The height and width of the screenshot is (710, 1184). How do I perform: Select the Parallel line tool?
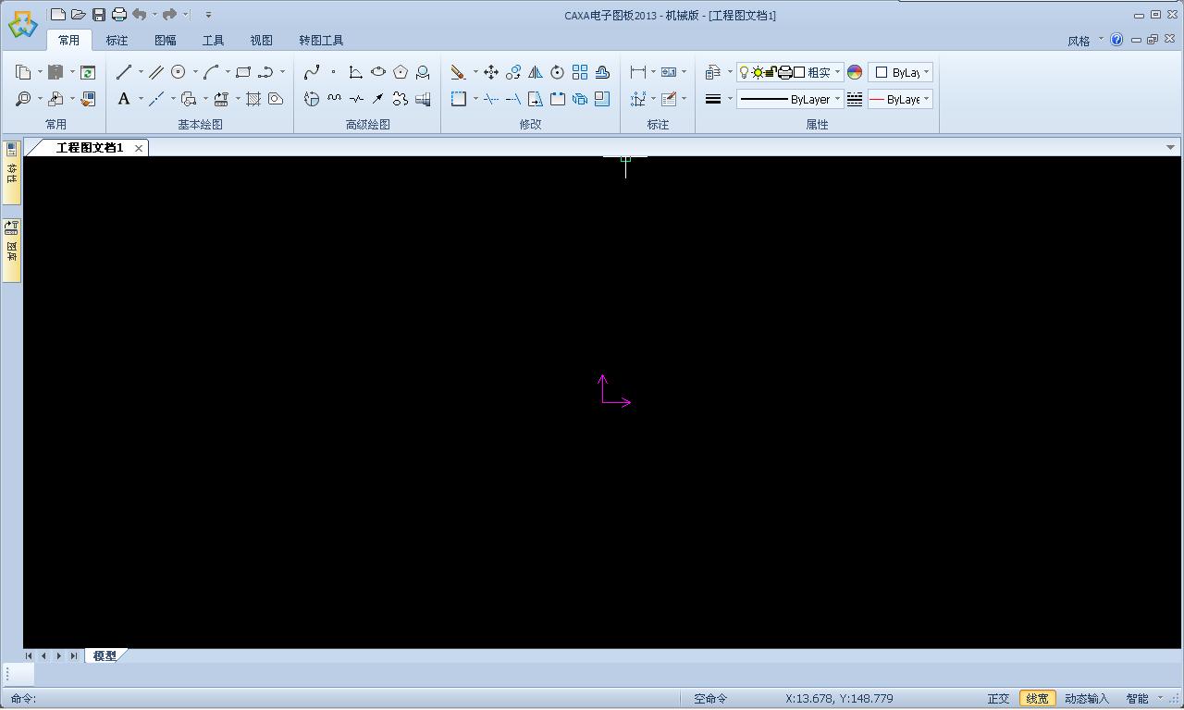pyautogui.click(x=156, y=72)
